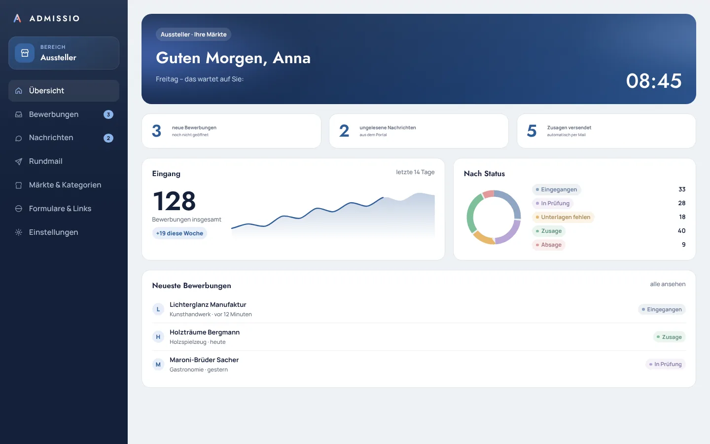Click the 'letzte 14 Tage' label
710x444 pixels.
pos(415,172)
